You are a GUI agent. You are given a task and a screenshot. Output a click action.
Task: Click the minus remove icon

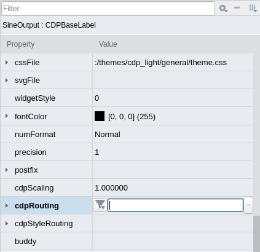pos(237,8)
